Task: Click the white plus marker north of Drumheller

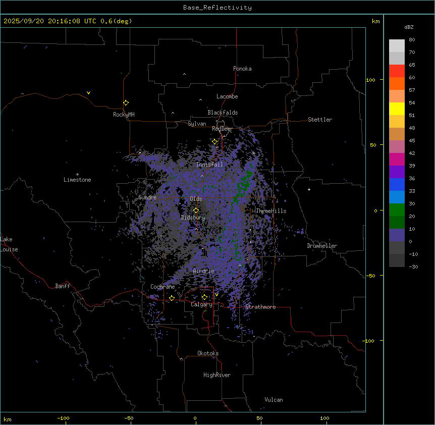Action: [x=309, y=189]
